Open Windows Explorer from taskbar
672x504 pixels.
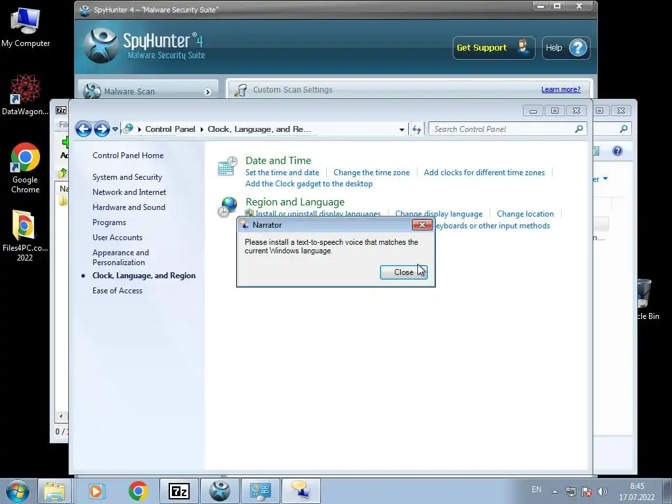coord(54,491)
